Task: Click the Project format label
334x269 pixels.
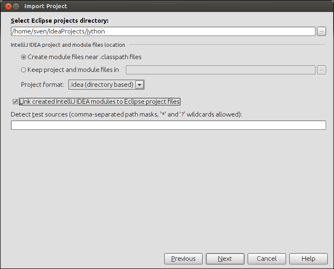Action: pos(43,85)
